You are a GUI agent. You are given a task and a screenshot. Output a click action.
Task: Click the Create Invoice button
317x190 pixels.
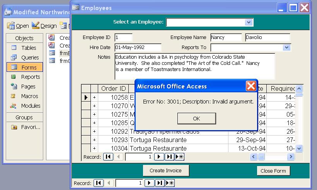click(166, 171)
